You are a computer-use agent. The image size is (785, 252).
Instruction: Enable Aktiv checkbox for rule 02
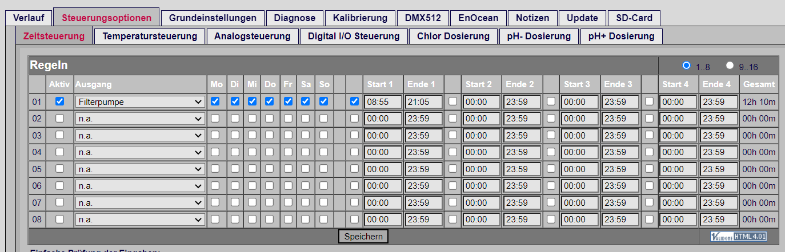[x=59, y=119]
